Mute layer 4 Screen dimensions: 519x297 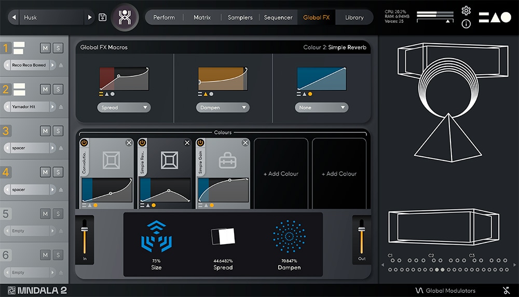[45, 172]
